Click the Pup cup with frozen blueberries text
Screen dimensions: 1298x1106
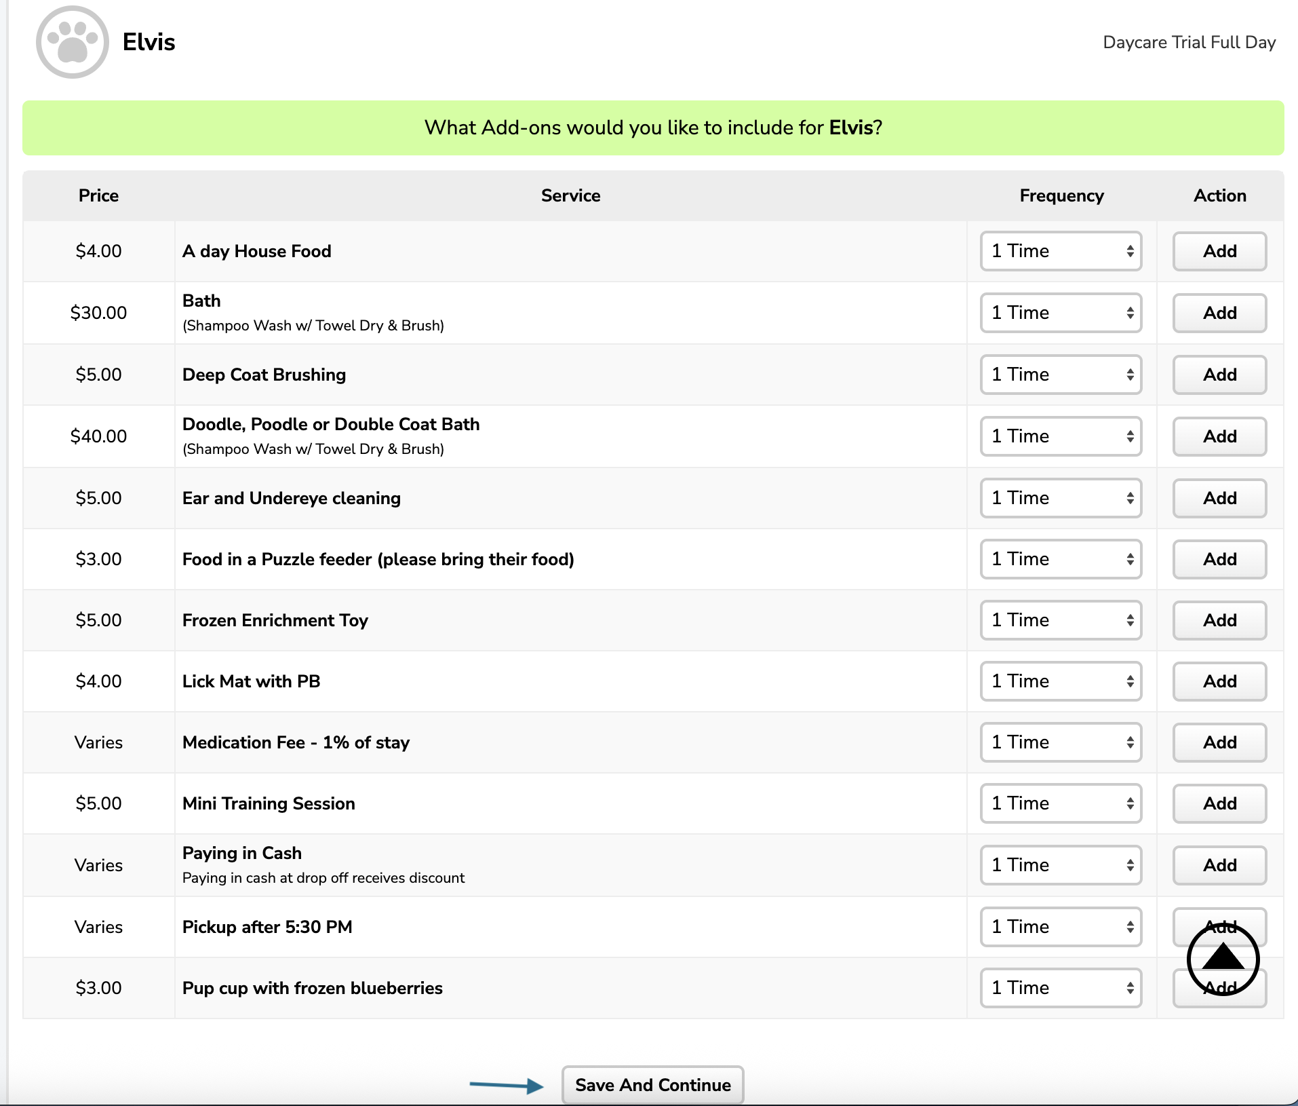[312, 988]
